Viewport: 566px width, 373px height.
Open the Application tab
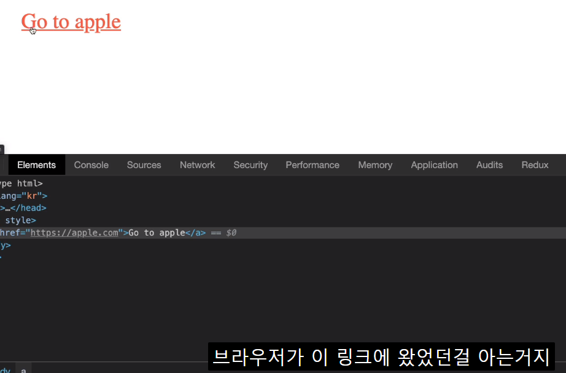pos(434,165)
